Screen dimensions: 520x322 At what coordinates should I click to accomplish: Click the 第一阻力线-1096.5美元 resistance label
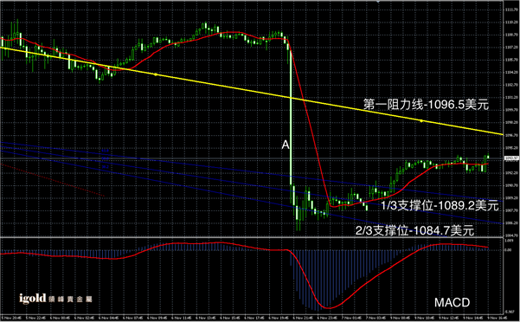point(427,105)
